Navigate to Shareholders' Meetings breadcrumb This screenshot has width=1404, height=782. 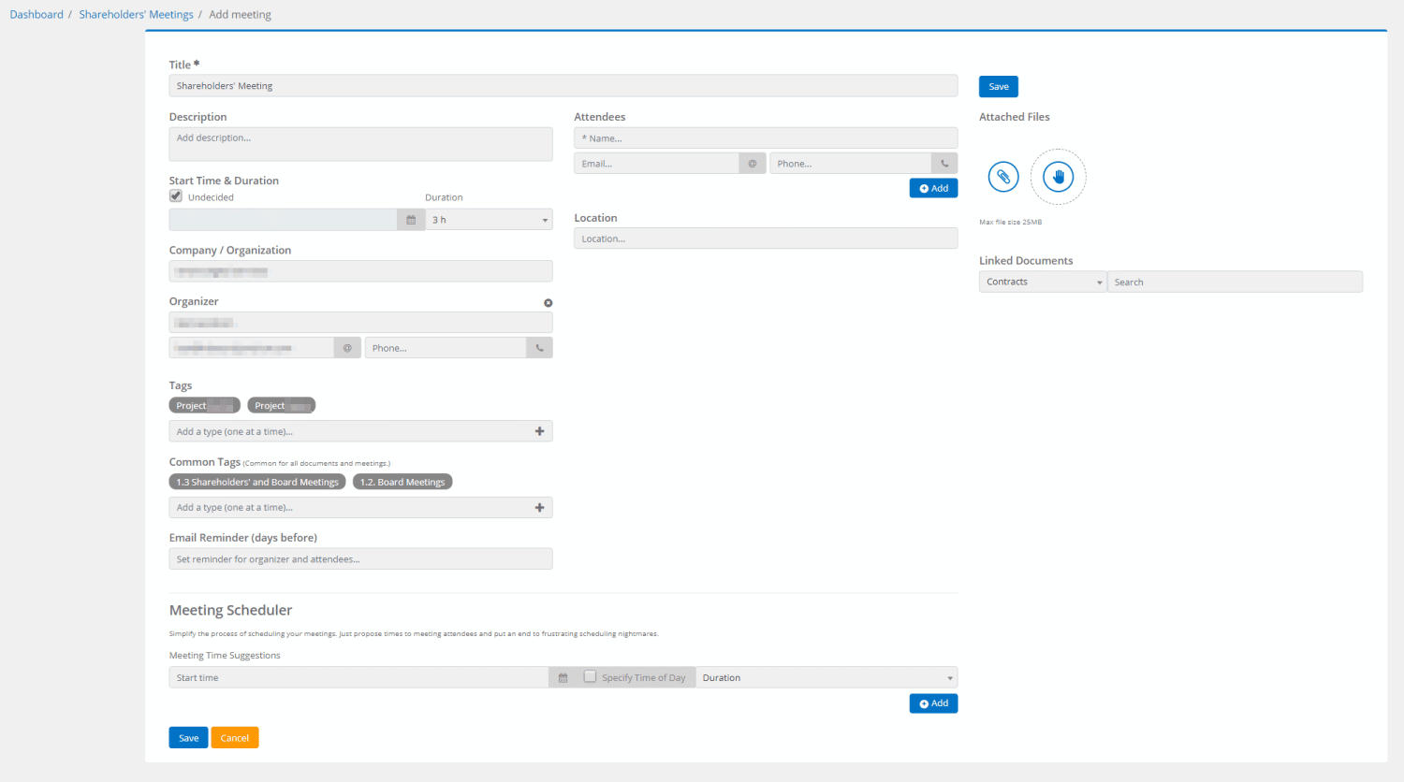tap(136, 15)
